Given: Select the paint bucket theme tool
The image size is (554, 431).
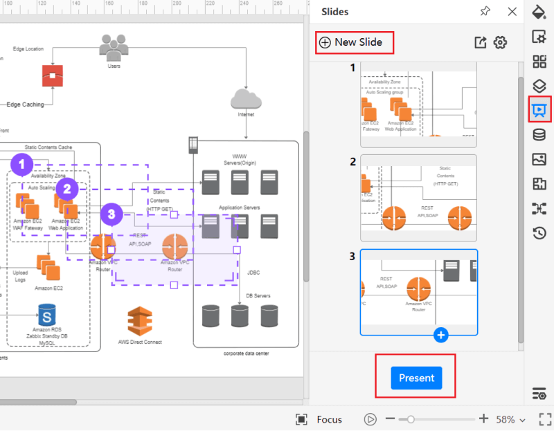Looking at the screenshot, I should pyautogui.click(x=540, y=12).
